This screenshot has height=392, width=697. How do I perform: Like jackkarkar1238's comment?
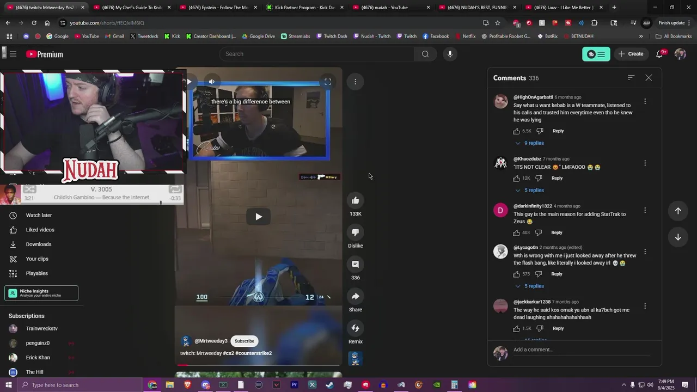(517, 328)
